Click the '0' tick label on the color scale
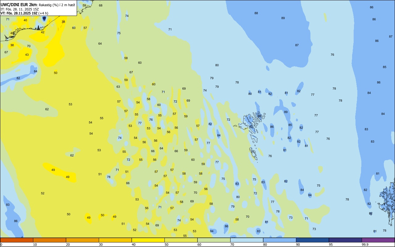The image size is (395, 247). tap(1, 245)
